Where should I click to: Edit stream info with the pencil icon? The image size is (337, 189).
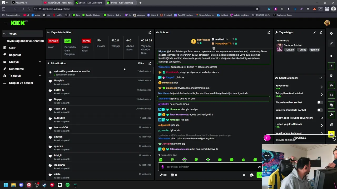click(314, 32)
